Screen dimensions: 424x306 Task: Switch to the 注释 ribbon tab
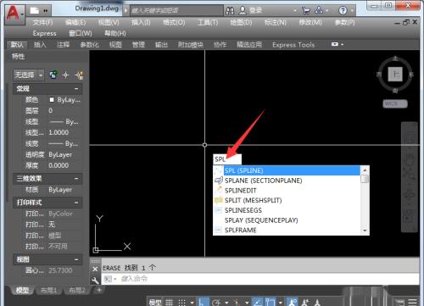click(63, 45)
